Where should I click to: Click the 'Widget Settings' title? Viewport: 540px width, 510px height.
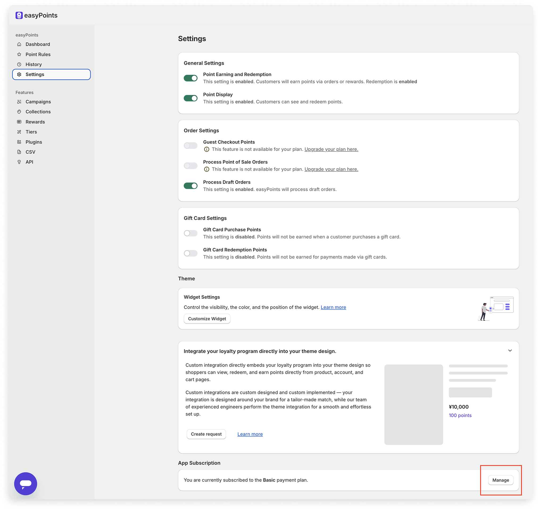coord(202,297)
